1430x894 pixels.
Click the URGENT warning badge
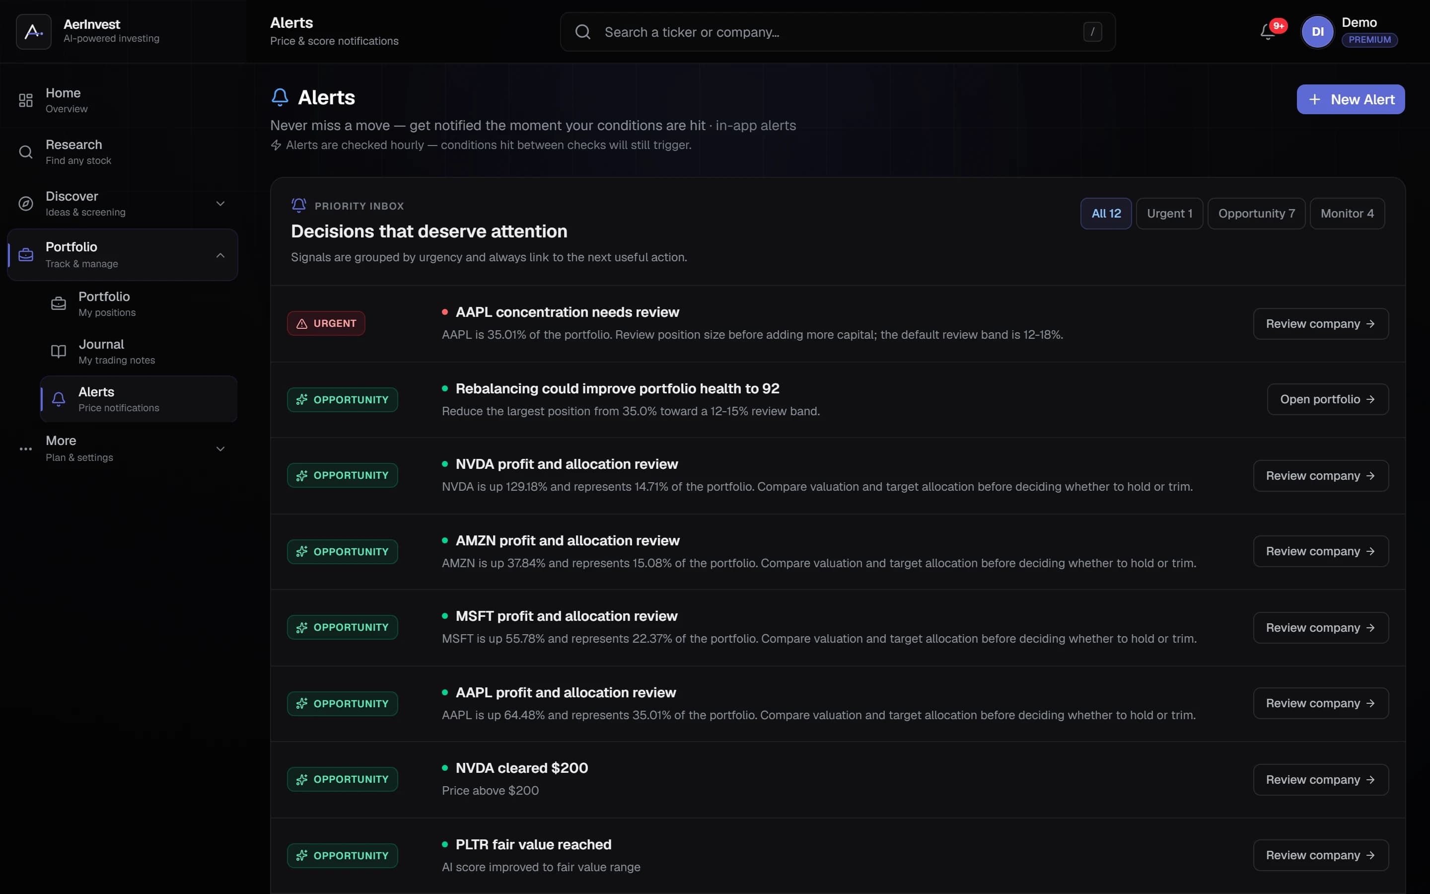click(x=326, y=323)
